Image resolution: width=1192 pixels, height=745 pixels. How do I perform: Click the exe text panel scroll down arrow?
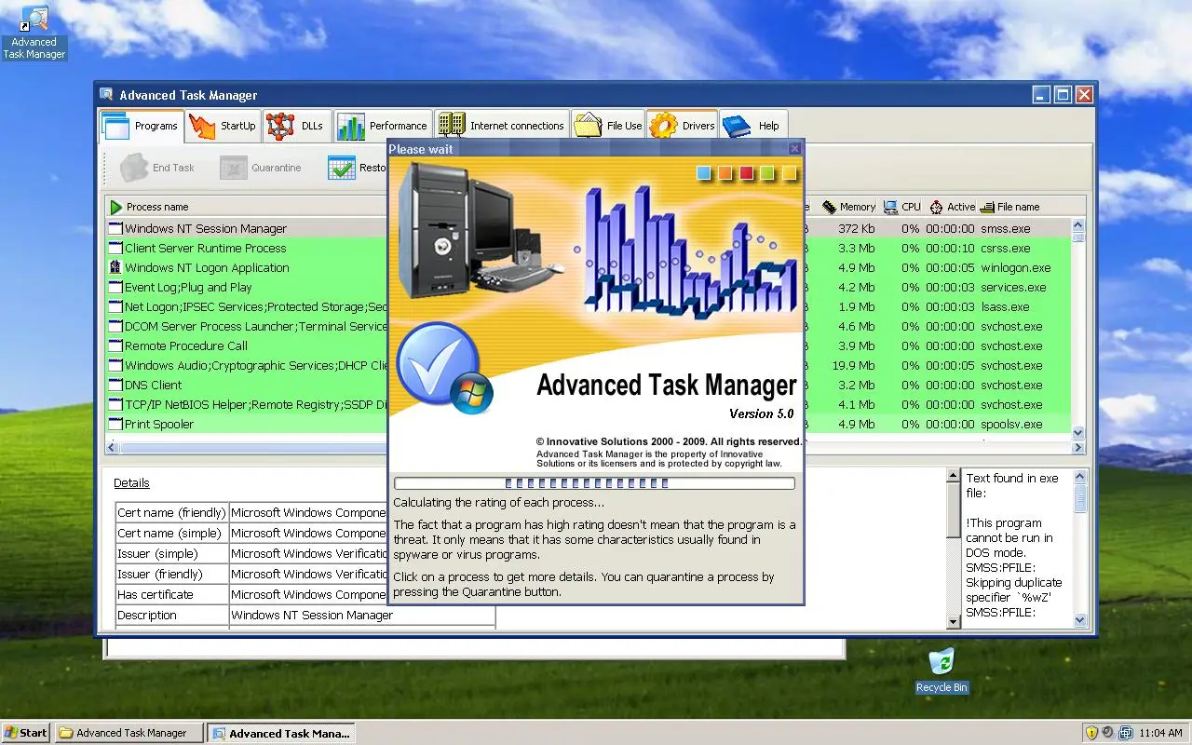pyautogui.click(x=1080, y=620)
